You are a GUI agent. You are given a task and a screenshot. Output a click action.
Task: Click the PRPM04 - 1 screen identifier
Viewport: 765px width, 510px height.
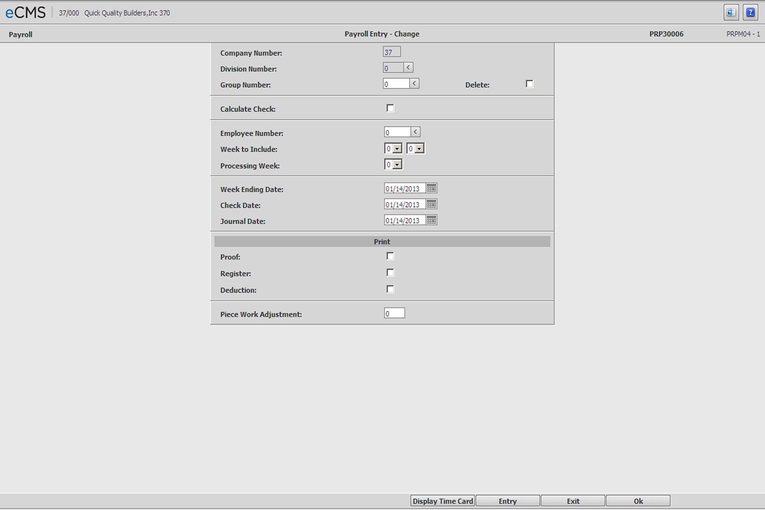[x=743, y=34]
